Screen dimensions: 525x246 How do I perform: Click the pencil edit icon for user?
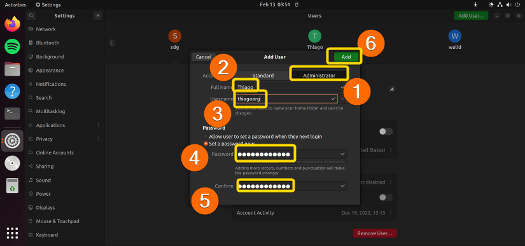click(x=392, y=89)
